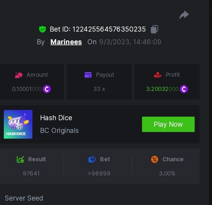212x205 pixels.
Task: Click the coin icon beside amount 0.10001000
Action: 47,89
